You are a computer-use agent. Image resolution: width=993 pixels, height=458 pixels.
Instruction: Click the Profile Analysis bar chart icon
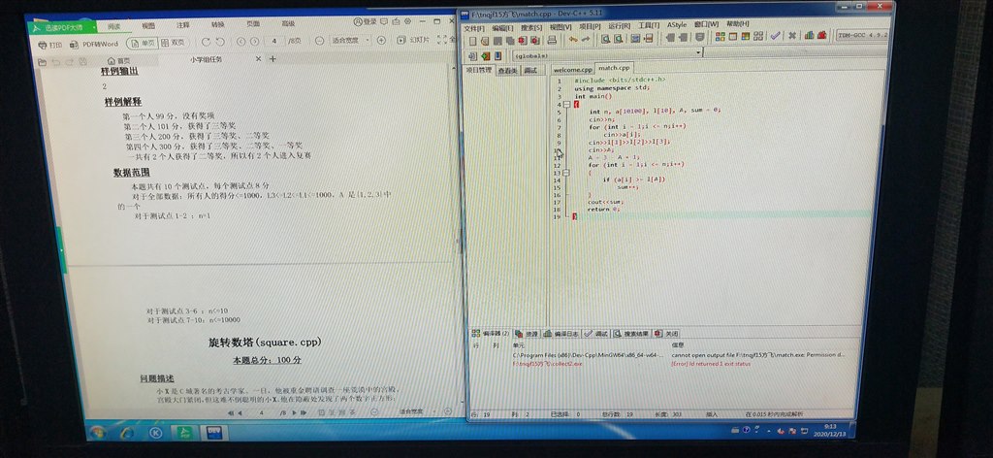tap(810, 36)
